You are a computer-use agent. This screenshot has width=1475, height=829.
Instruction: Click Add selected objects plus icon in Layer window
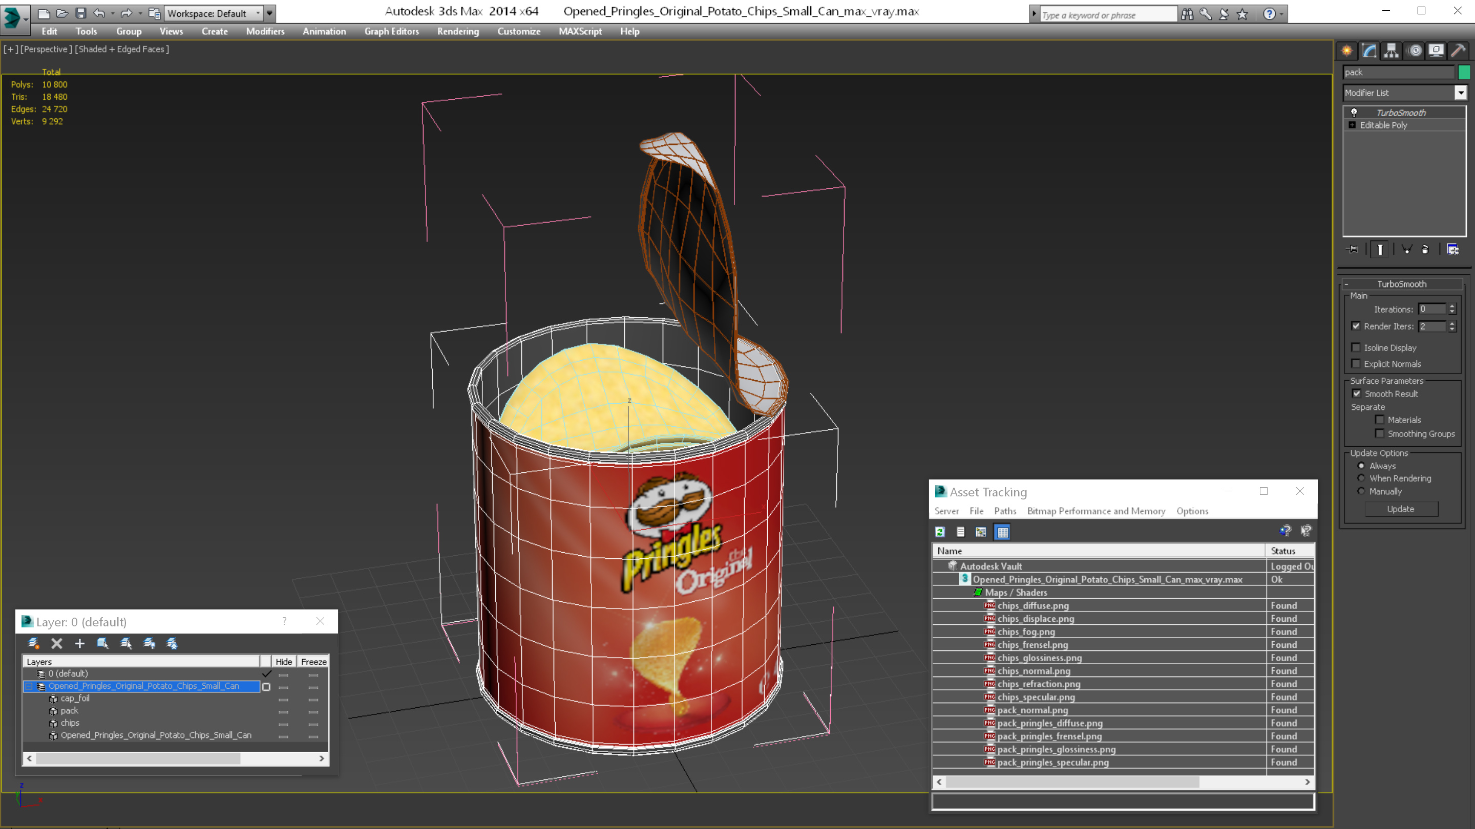click(x=79, y=643)
